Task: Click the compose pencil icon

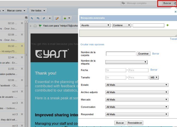Action: [57, 18]
